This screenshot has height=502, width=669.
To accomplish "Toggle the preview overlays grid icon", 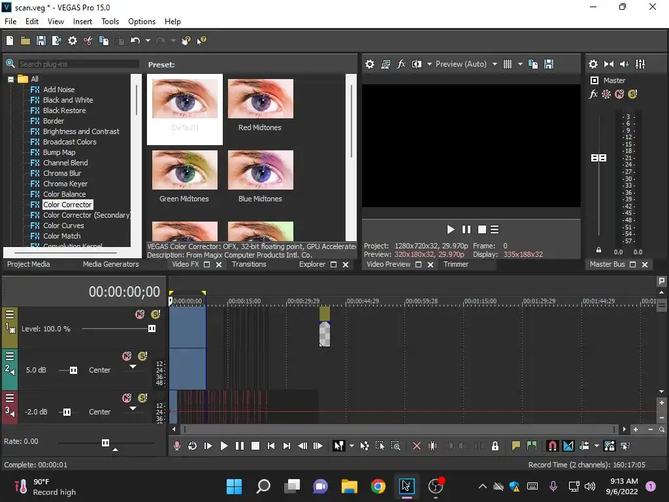I will (507, 64).
